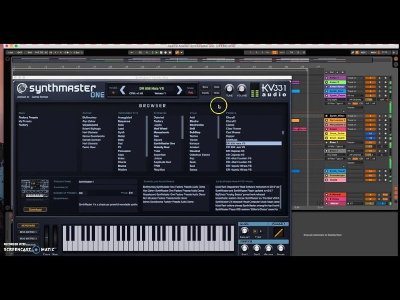The height and width of the screenshot is (300, 400).
Task: Select Arpeggiated instrument type
Action: pos(125,117)
